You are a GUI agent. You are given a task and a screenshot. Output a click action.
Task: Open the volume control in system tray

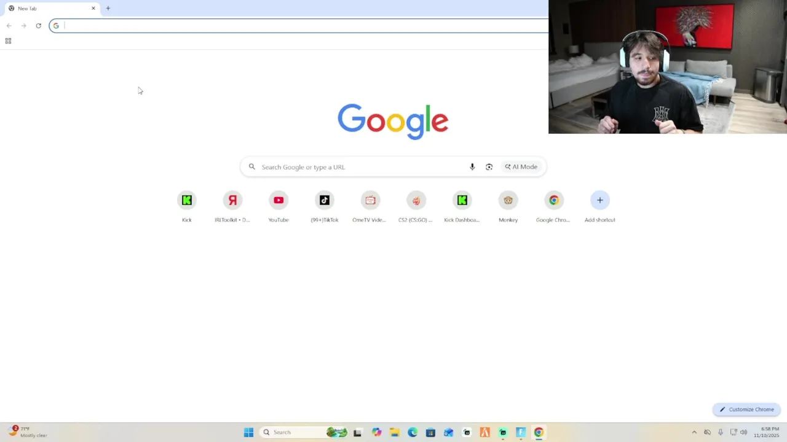pyautogui.click(x=744, y=432)
